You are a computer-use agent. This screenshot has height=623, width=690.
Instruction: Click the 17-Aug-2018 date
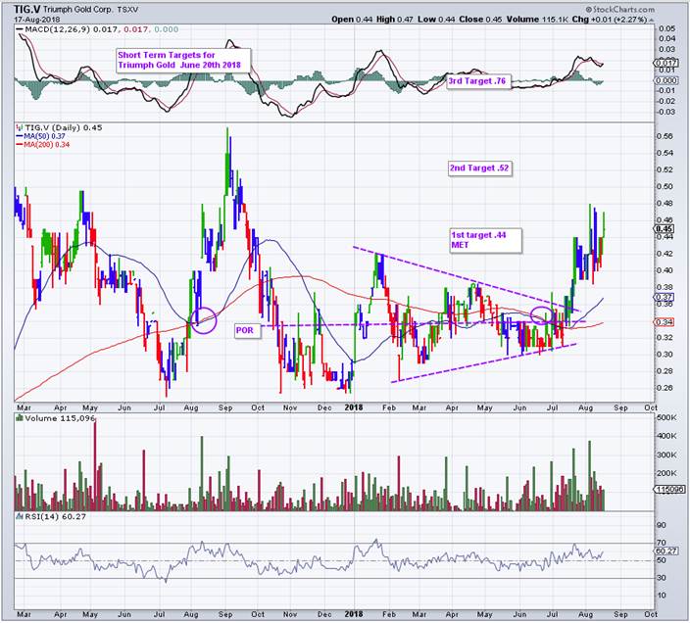pyautogui.click(x=37, y=20)
